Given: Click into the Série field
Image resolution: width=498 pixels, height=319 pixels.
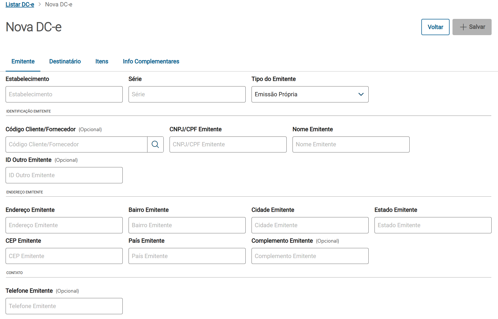Looking at the screenshot, I should 187,94.
